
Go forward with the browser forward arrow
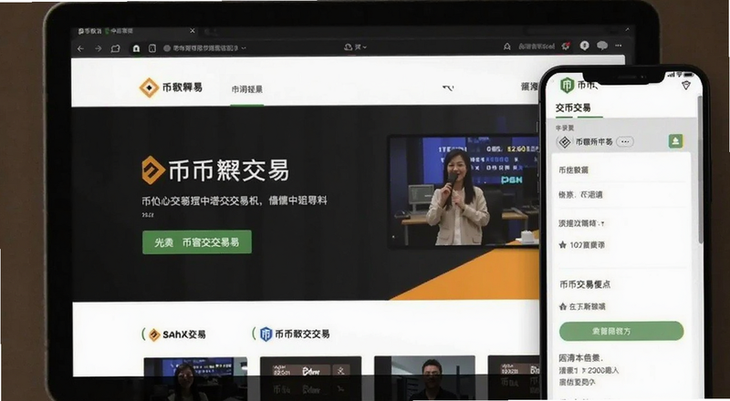98,48
